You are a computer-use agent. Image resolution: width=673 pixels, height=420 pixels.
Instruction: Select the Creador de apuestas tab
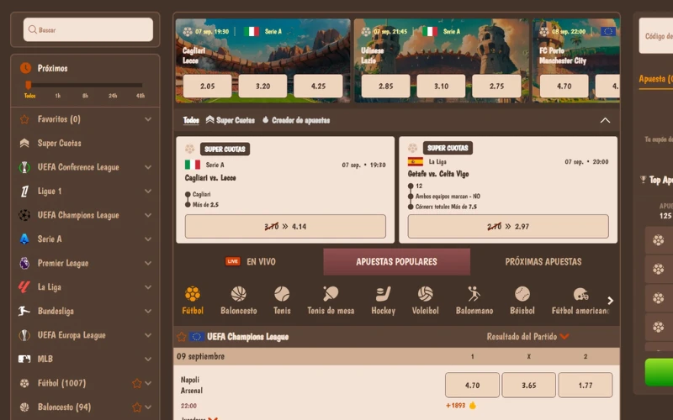[296, 120]
